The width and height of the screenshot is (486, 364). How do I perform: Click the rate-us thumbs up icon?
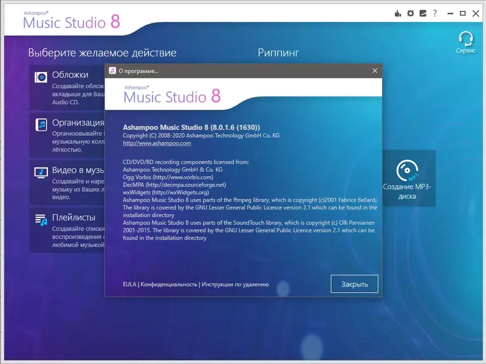click(x=398, y=12)
